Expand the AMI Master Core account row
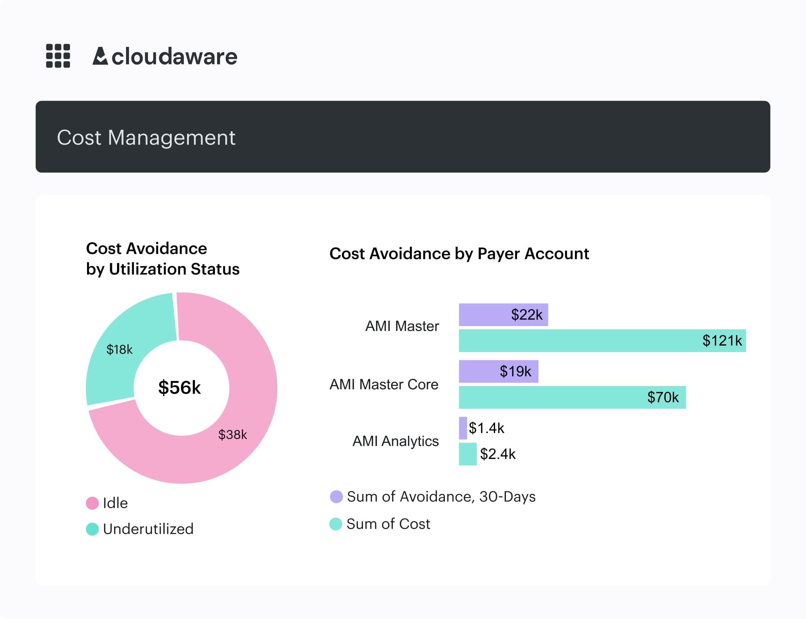 [x=384, y=384]
